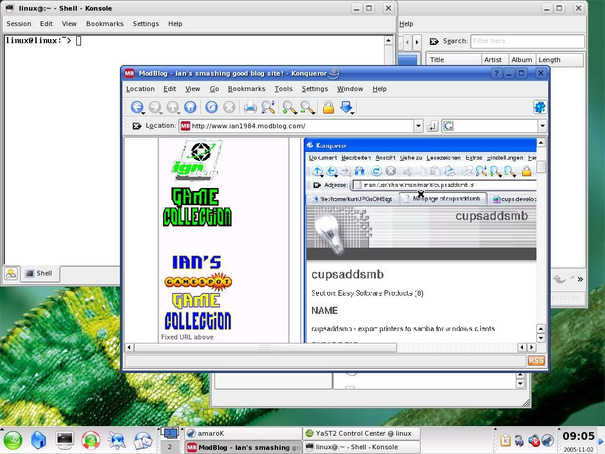
Task: Clear the amaroK search filter
Action: [x=434, y=41]
